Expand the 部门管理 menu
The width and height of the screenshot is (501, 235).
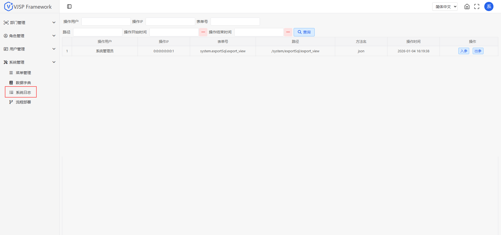(29, 23)
